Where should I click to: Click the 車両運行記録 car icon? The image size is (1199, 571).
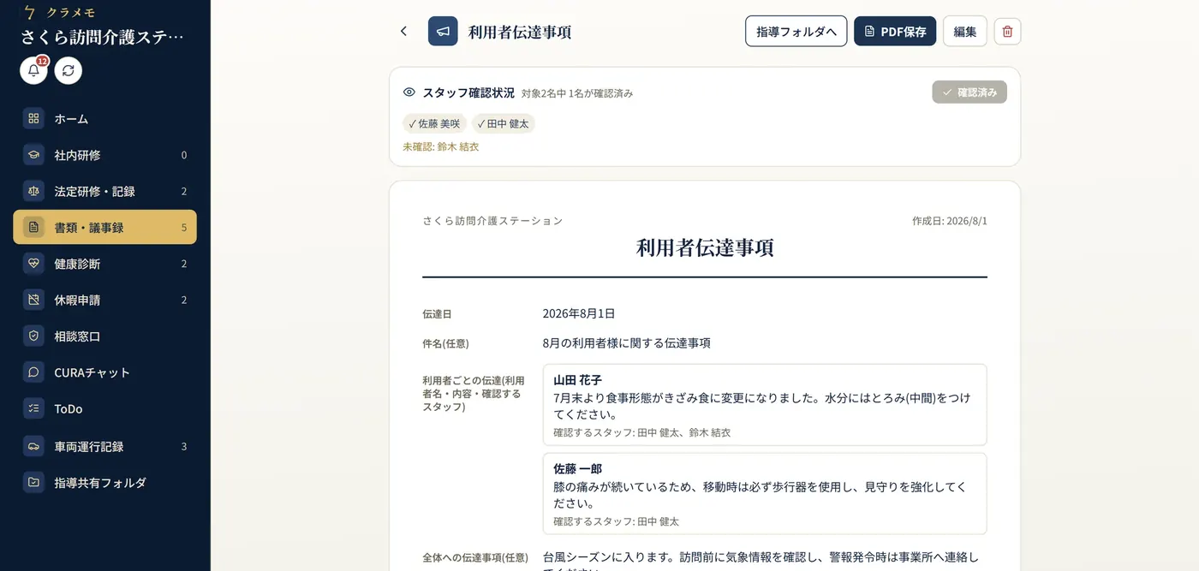33,446
